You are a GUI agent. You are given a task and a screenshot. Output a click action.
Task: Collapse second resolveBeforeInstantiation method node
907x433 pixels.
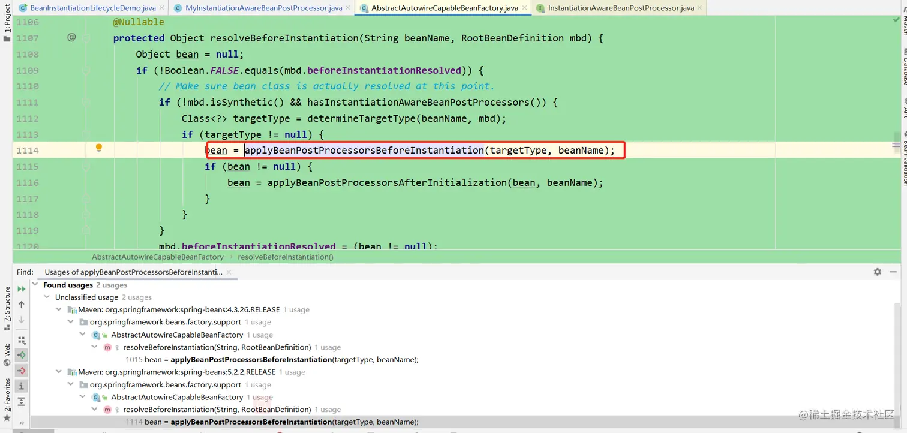tap(95, 410)
